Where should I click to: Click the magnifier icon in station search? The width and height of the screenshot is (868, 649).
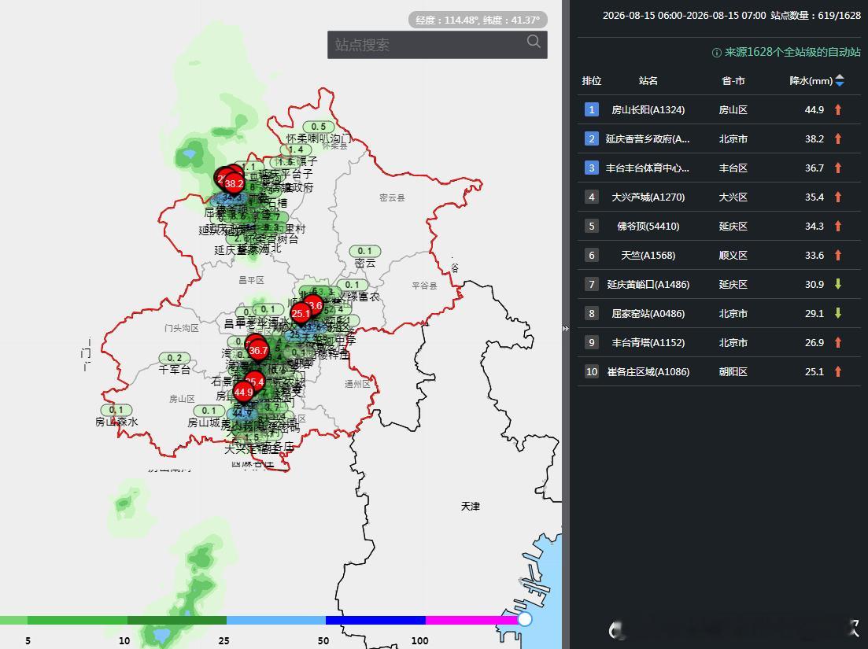533,42
